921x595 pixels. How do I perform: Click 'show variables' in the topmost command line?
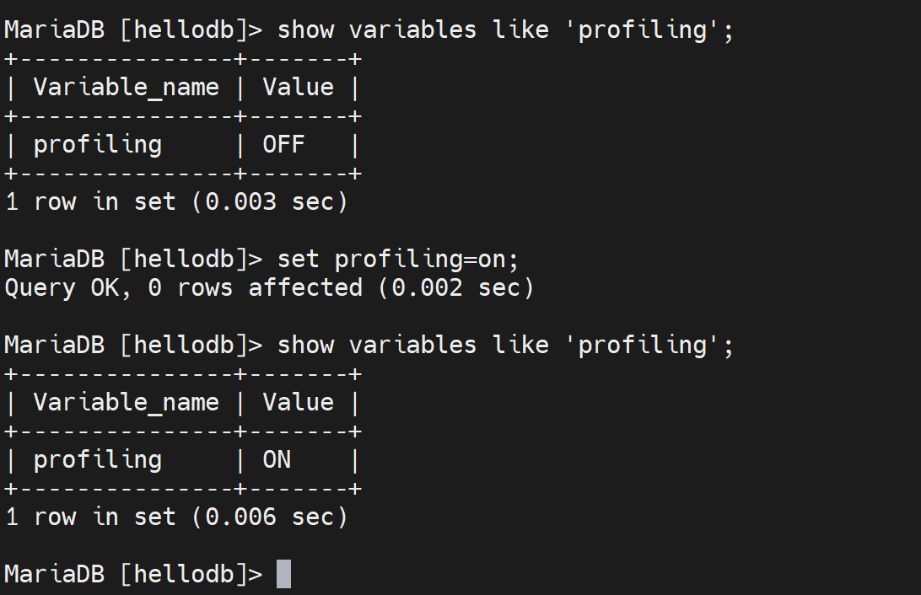tap(377, 30)
